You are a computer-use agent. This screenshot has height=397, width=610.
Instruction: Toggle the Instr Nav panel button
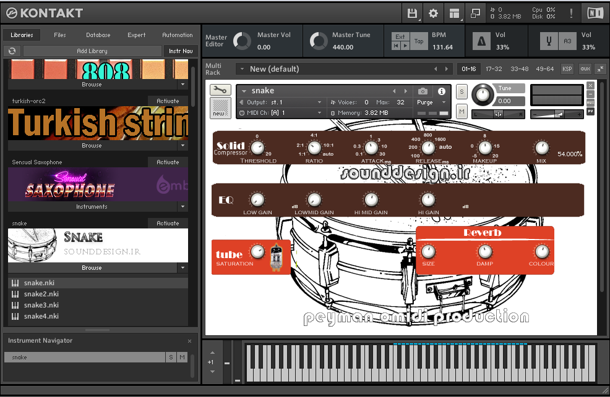point(181,51)
